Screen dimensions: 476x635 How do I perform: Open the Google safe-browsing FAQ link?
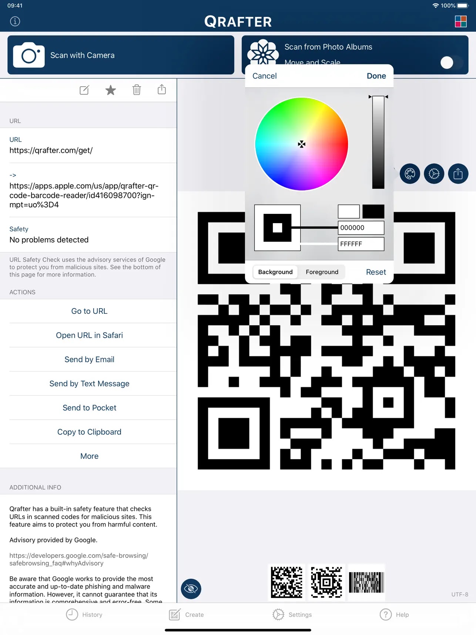(x=78, y=559)
